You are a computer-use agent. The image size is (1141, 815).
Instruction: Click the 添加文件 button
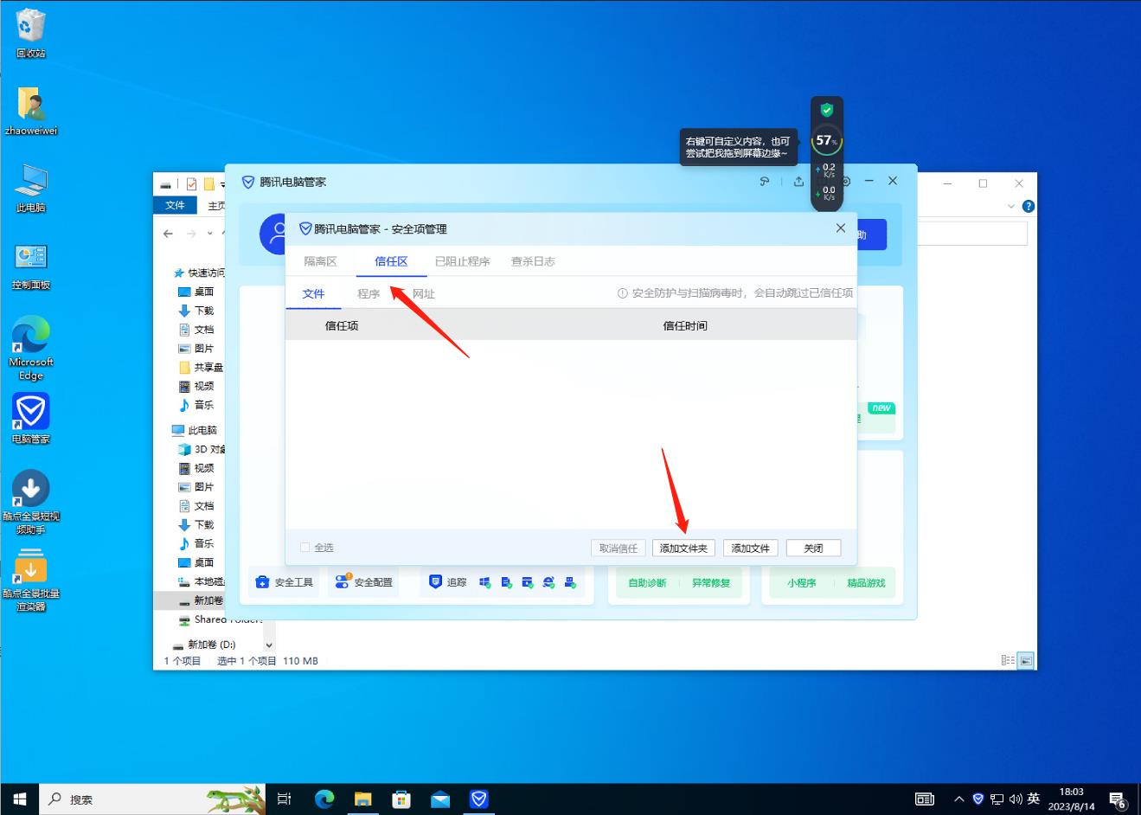coord(751,548)
